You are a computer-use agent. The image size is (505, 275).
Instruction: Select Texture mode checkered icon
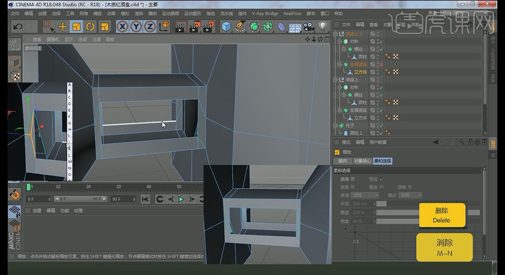pos(15,76)
